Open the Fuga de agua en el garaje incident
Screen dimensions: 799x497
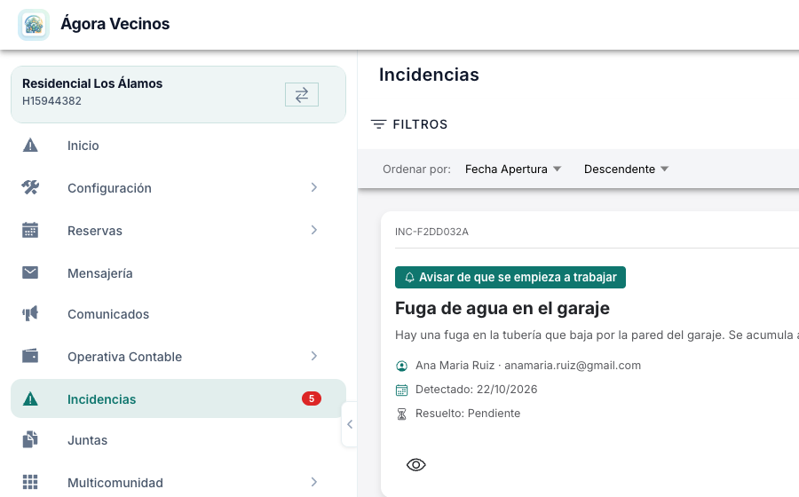tap(502, 308)
